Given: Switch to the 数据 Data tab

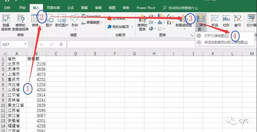Looking at the screenshot, I should (84, 8).
